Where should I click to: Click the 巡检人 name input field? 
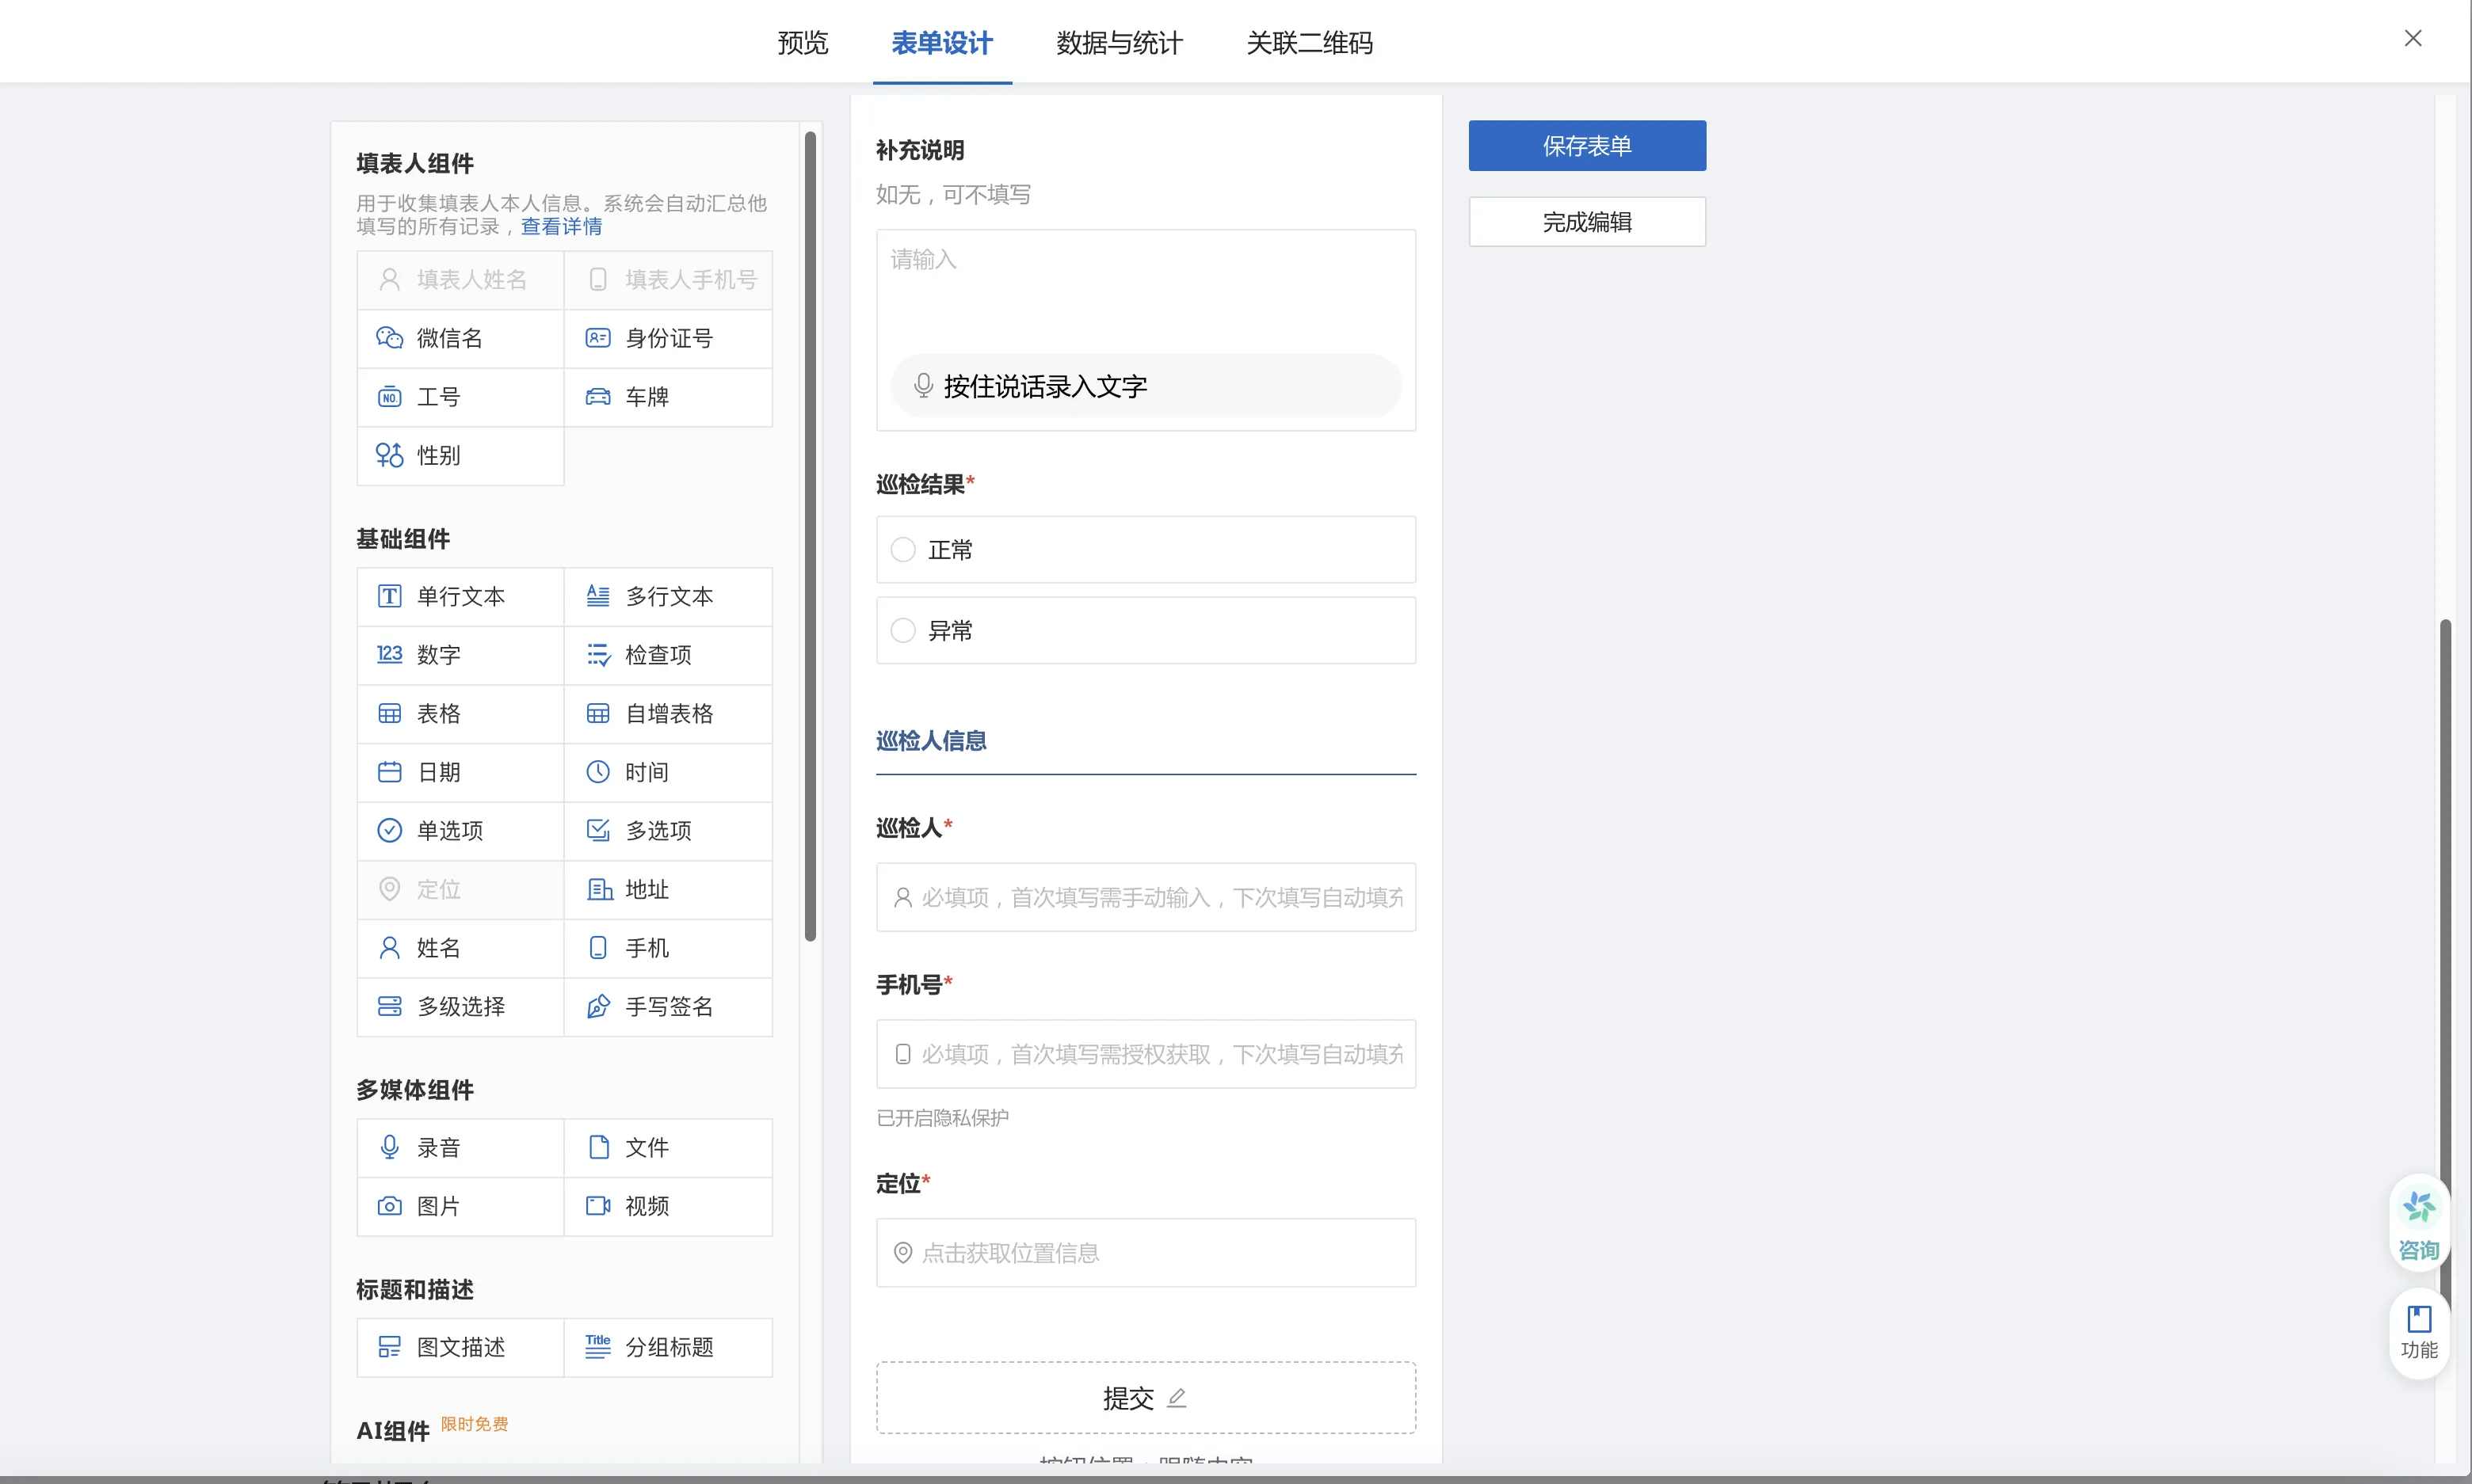point(1146,897)
